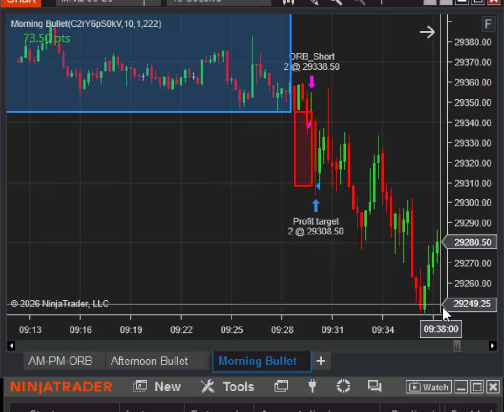Open the Afternoon Bullet tab

click(149, 361)
